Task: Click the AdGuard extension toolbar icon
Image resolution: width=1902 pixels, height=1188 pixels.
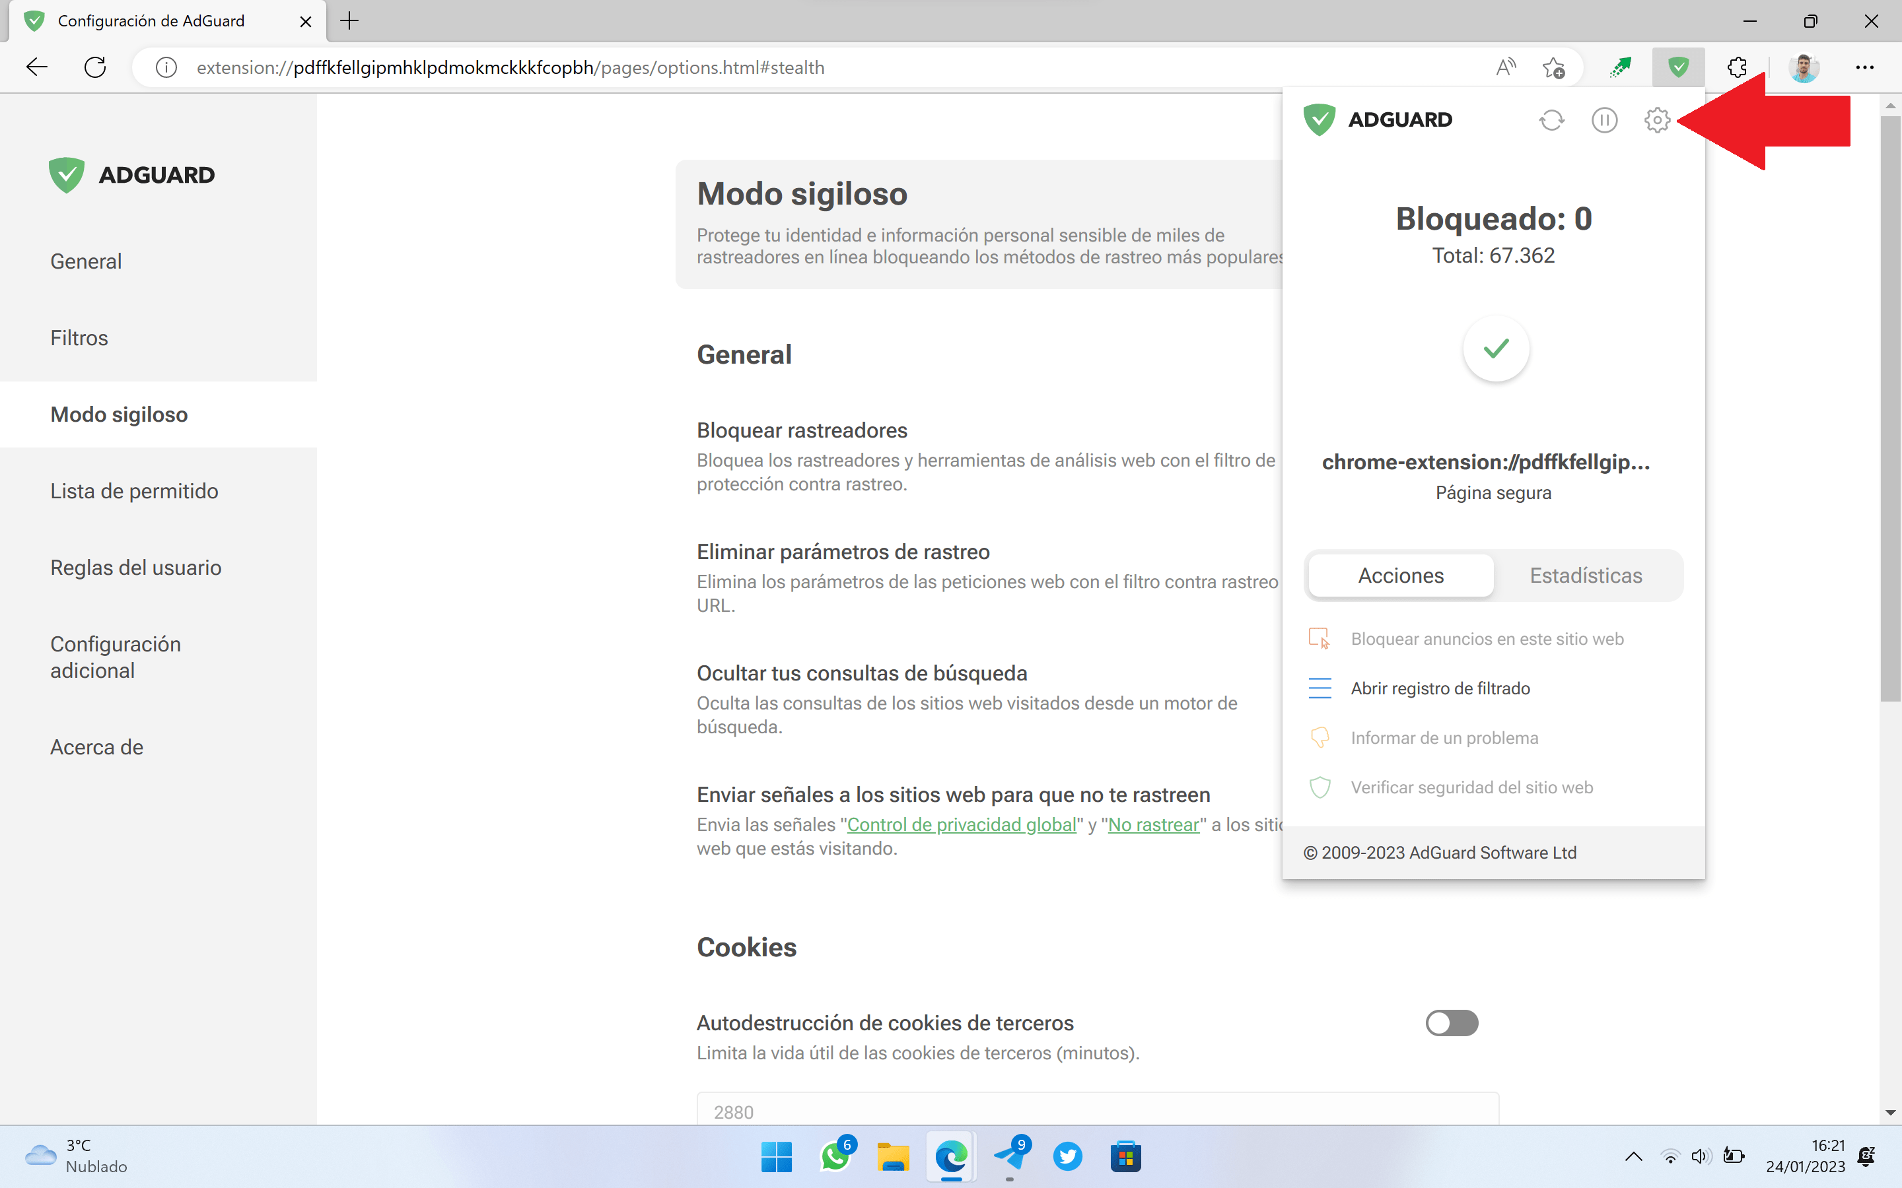Action: (x=1678, y=67)
